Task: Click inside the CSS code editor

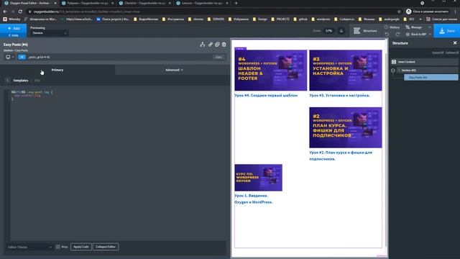Action: click(x=117, y=165)
